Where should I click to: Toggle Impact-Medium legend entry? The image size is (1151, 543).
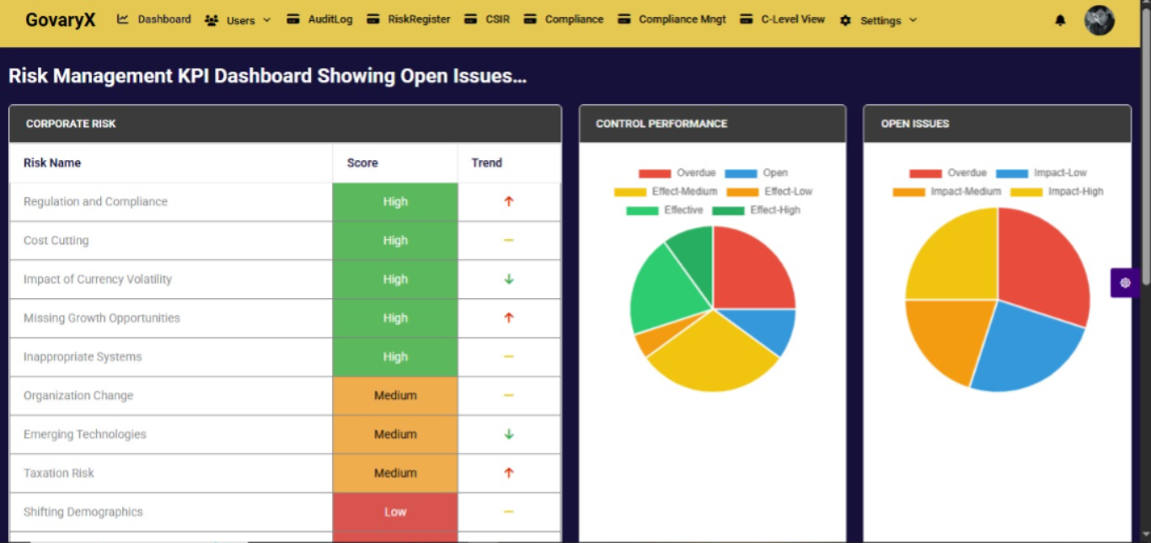(947, 191)
